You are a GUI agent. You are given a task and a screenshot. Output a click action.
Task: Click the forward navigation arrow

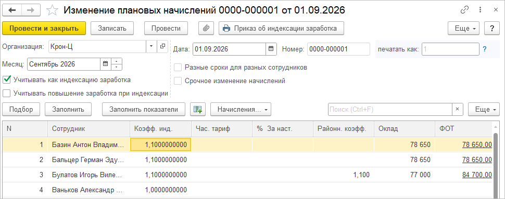tap(31, 10)
